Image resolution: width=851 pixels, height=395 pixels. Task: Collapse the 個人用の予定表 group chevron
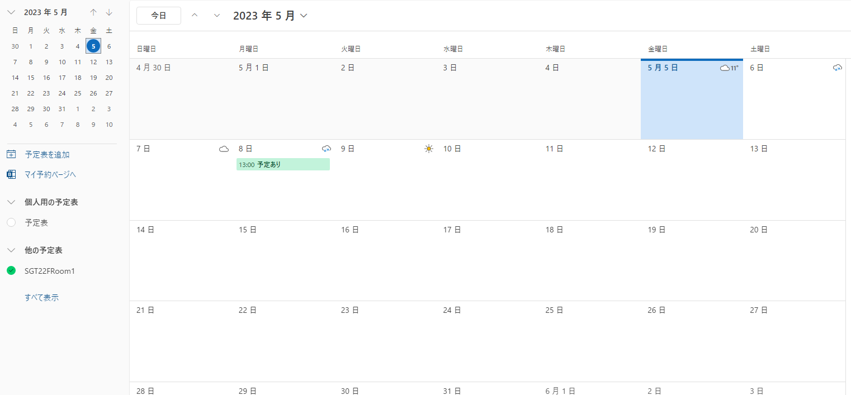click(11, 202)
